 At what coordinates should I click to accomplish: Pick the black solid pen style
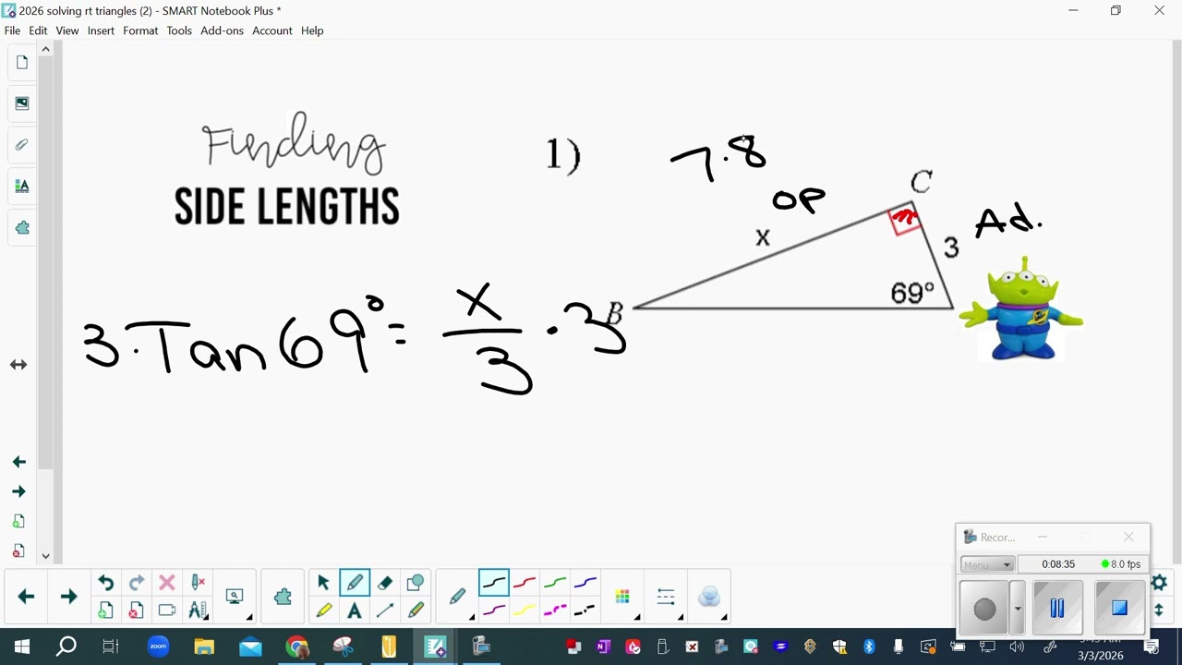click(494, 583)
